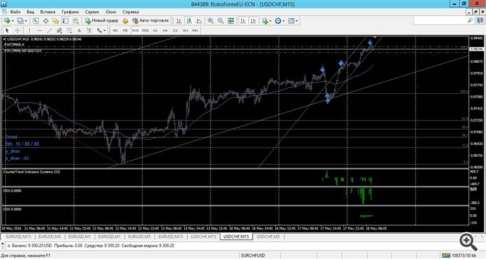Click the EURCHFUSD status bar entry

[x=253, y=256]
